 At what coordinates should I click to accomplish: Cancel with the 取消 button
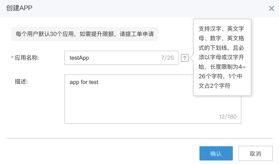255,153
